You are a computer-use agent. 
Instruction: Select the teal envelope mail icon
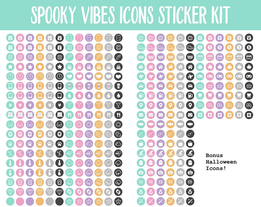[141, 114]
